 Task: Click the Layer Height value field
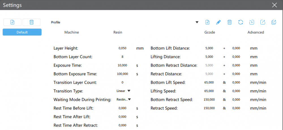click(x=123, y=48)
